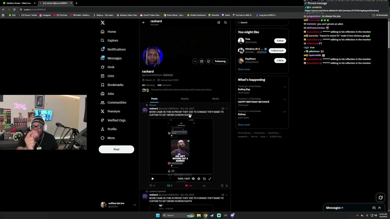Click the Communities people icon
This screenshot has height=219, width=390.
102,103
